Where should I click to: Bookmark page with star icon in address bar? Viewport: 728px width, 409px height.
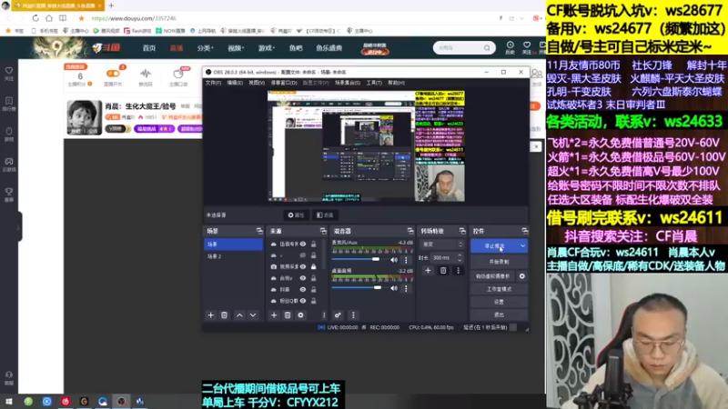click(x=81, y=18)
